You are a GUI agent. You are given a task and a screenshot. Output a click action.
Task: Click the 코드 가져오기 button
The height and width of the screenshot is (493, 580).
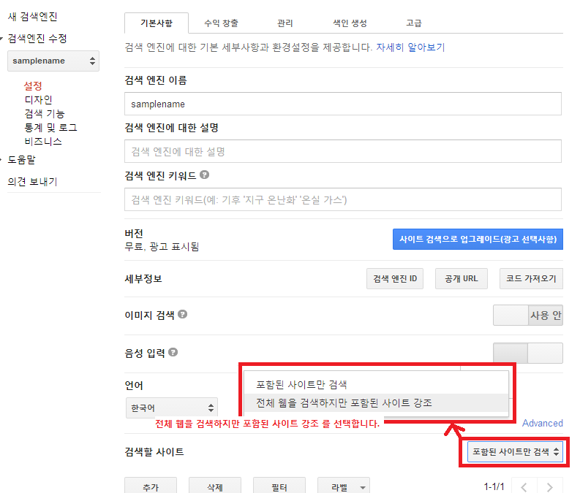click(532, 279)
